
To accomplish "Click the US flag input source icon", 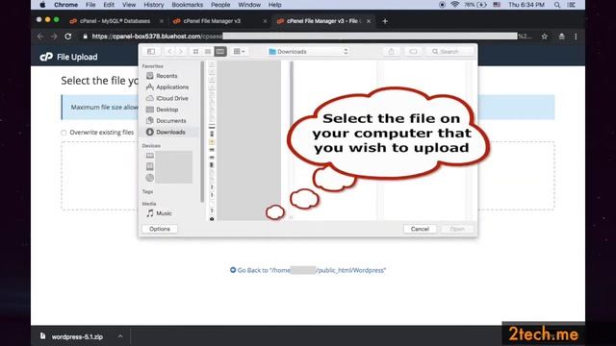I will [x=497, y=5].
